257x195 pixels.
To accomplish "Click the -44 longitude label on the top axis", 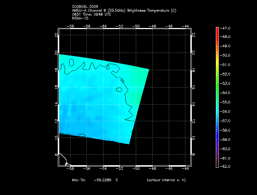I will (x=186, y=26).
